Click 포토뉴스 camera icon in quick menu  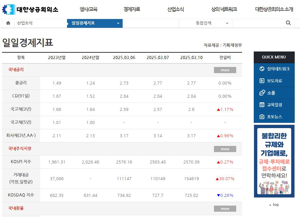pos(262,117)
